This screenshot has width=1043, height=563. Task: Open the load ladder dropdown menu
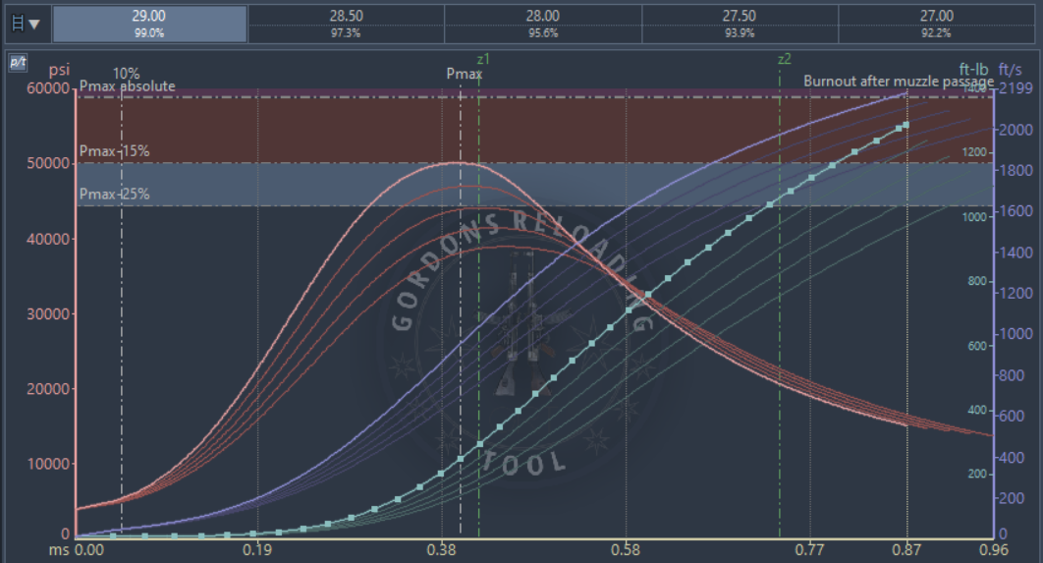coord(26,24)
